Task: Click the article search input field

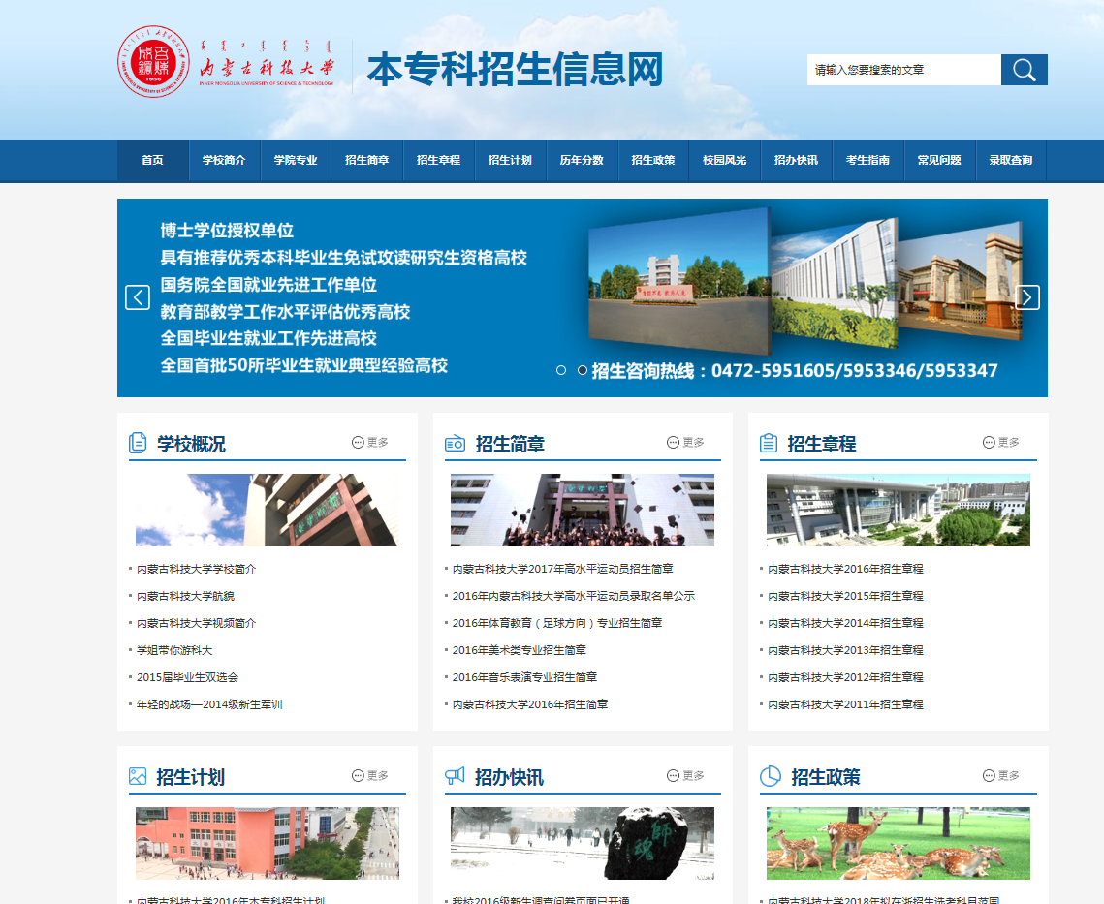Action: 902,70
